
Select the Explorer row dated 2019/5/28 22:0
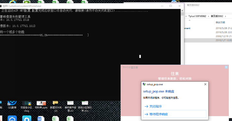[x=208, y=32]
